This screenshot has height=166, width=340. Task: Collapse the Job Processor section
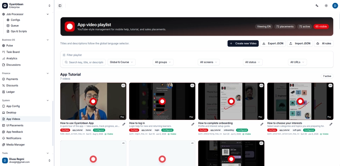coord(48,14)
